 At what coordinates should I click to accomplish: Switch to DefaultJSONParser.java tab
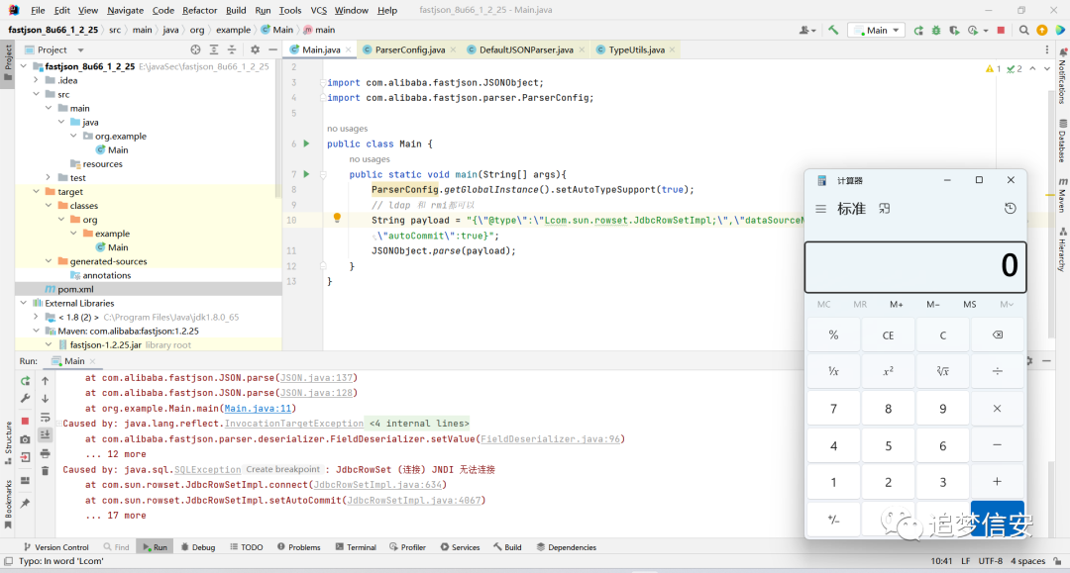525,49
